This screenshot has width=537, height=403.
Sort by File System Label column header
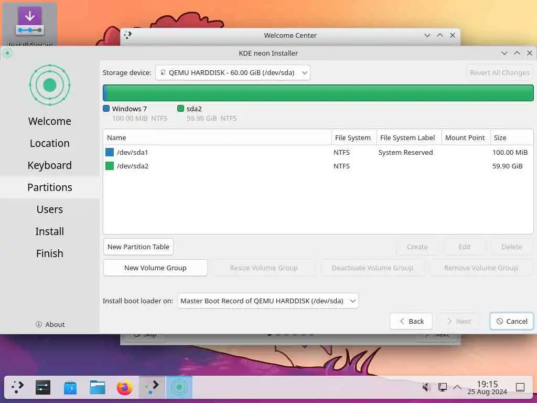point(409,137)
